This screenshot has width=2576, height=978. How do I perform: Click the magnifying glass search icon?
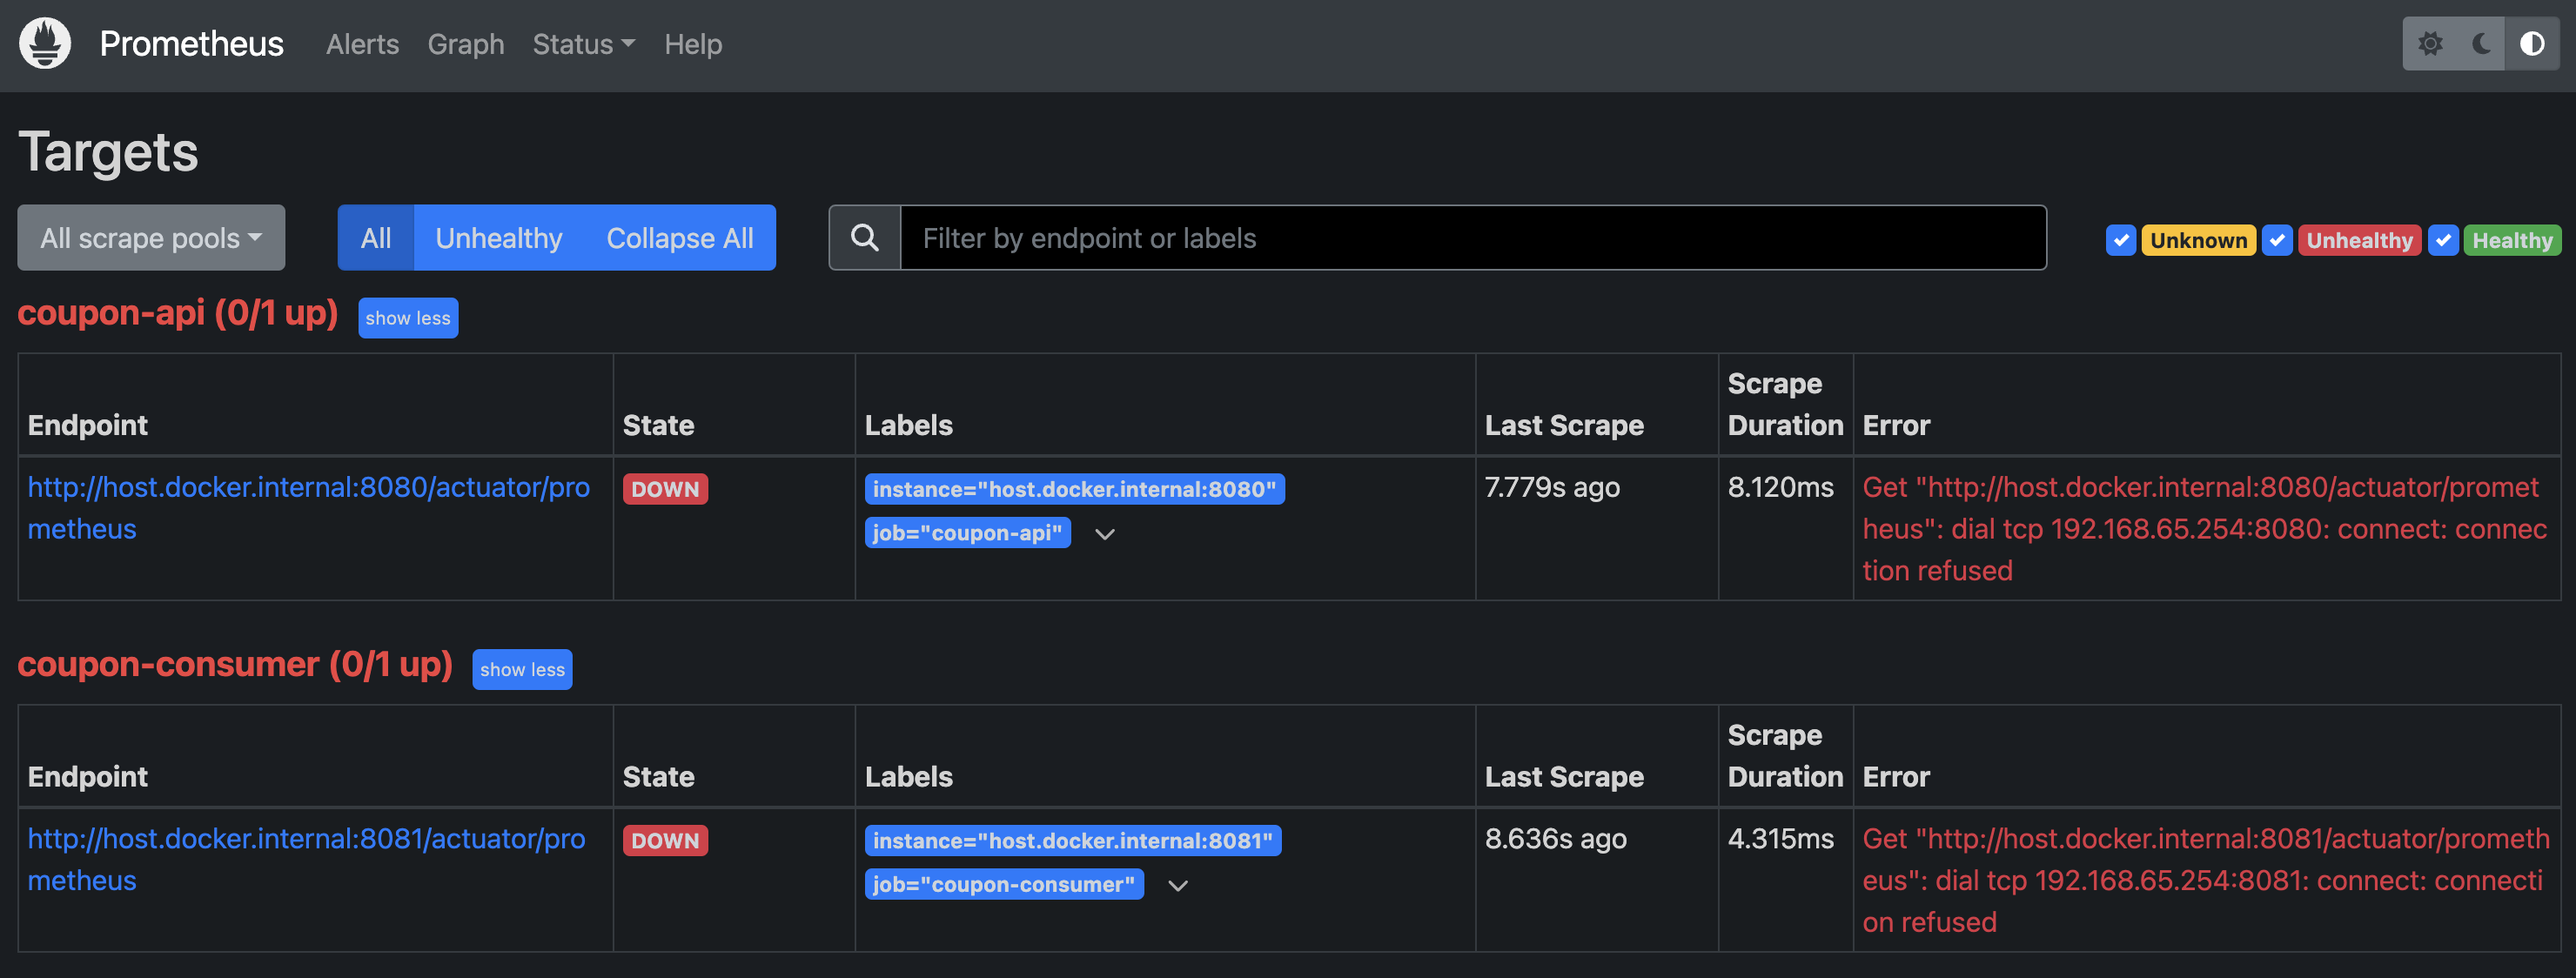865,238
